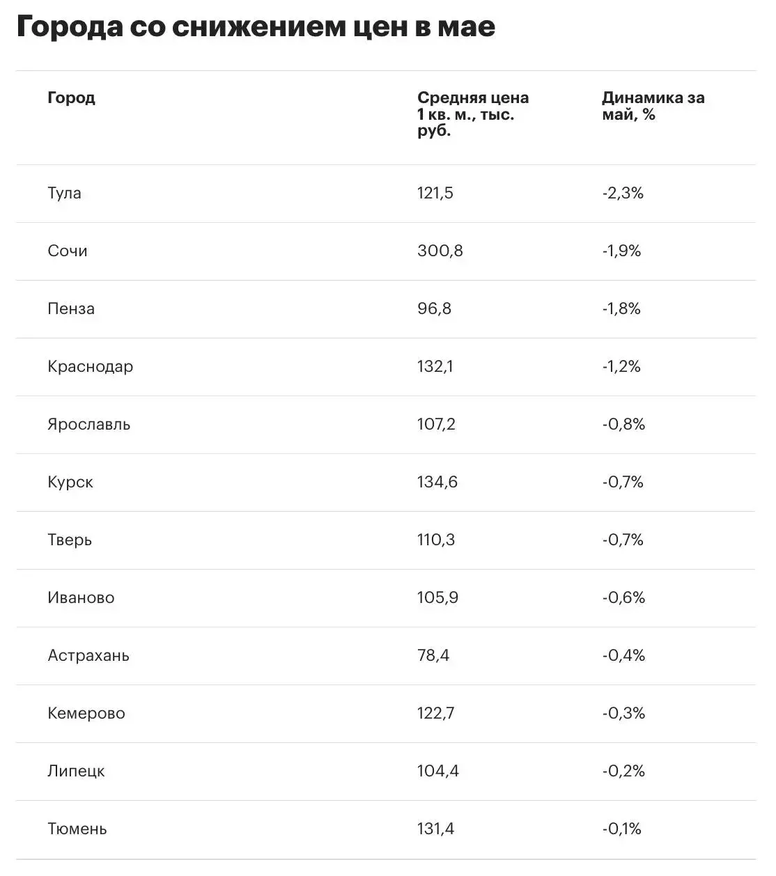
Task: Select the Астрахань price 78,4
Action: (x=433, y=655)
